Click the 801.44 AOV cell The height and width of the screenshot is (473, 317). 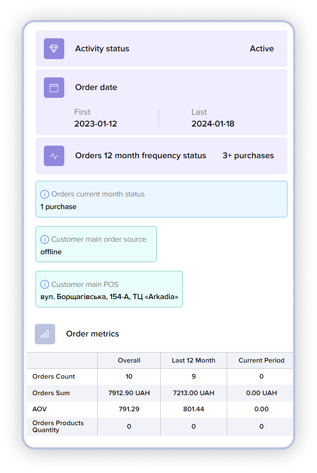pyautogui.click(x=194, y=409)
